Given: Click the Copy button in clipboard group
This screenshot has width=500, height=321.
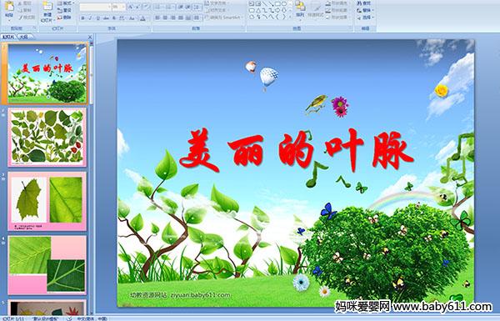Looking at the screenshot, I should 25,10.
